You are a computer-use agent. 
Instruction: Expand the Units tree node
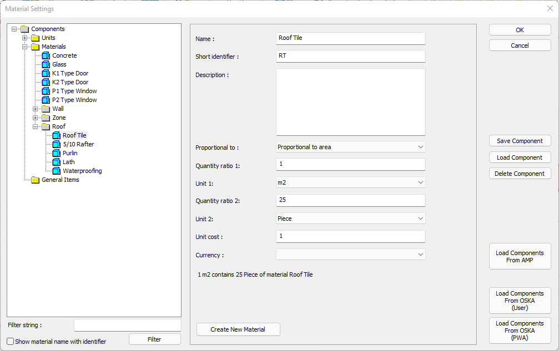25,38
